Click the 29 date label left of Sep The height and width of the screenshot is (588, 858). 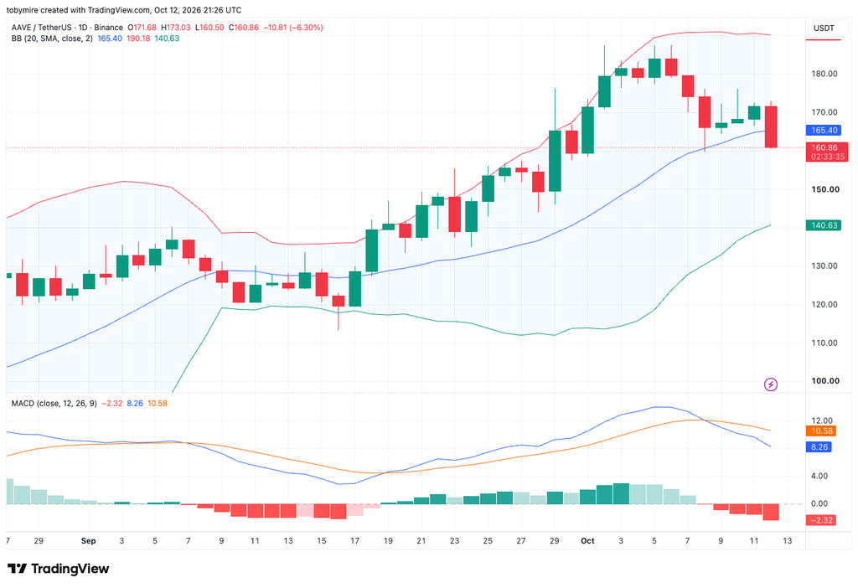39,541
